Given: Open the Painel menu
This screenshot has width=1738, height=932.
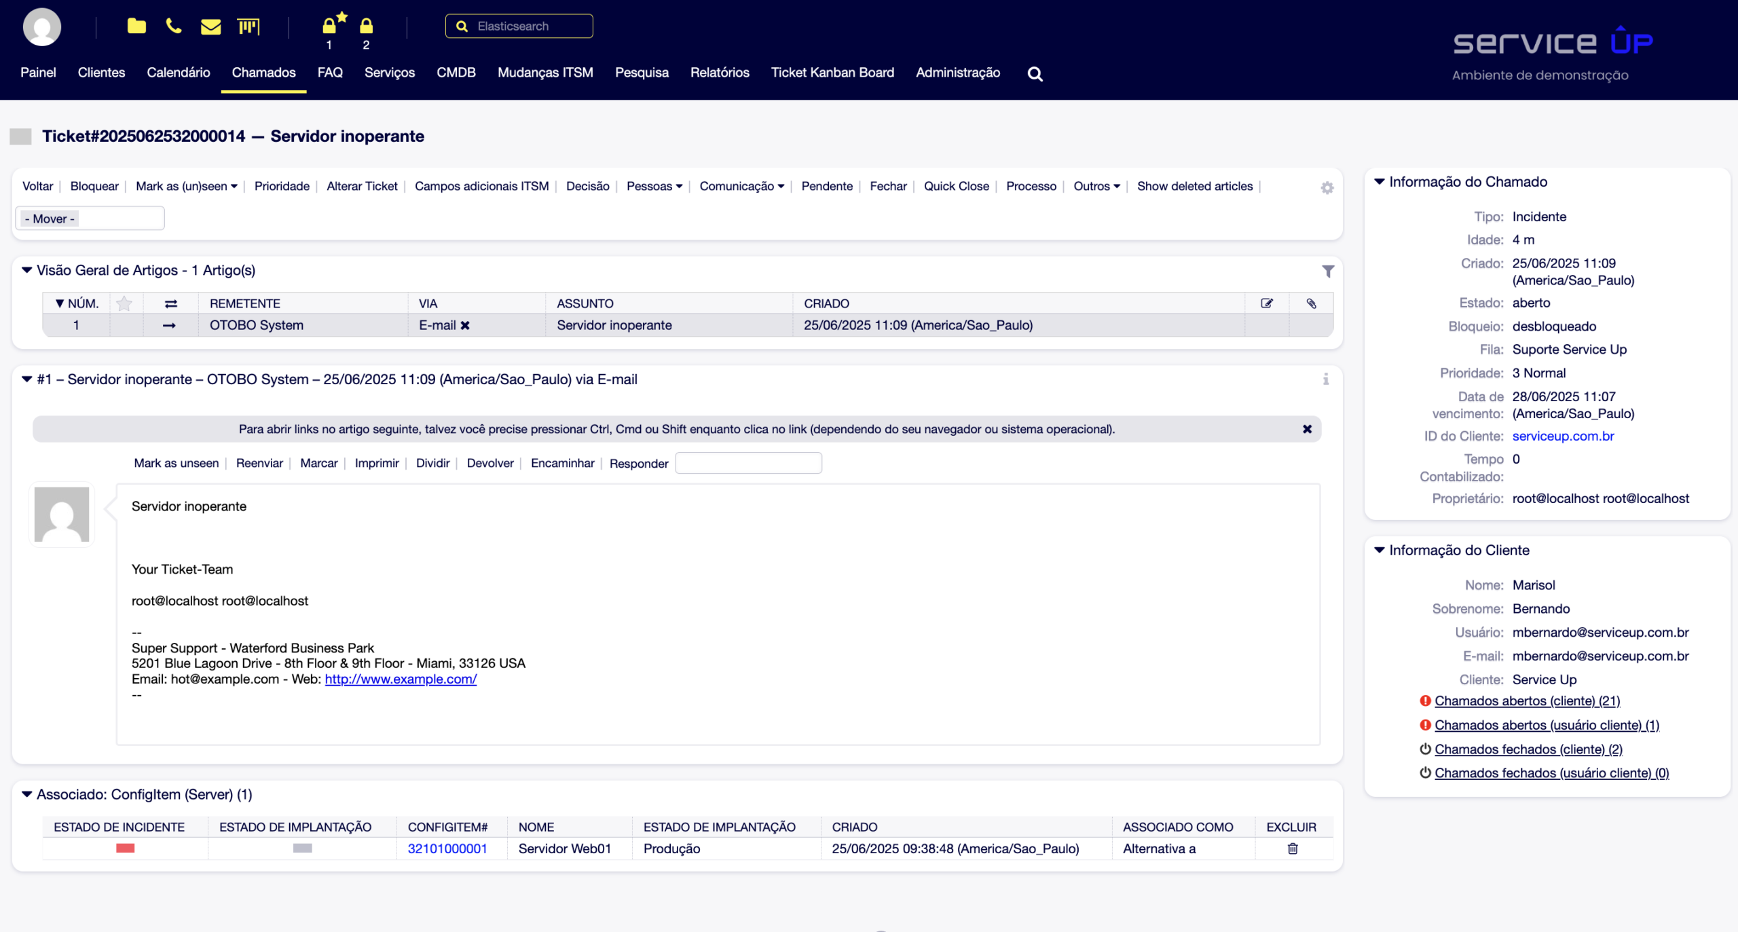Looking at the screenshot, I should (38, 73).
